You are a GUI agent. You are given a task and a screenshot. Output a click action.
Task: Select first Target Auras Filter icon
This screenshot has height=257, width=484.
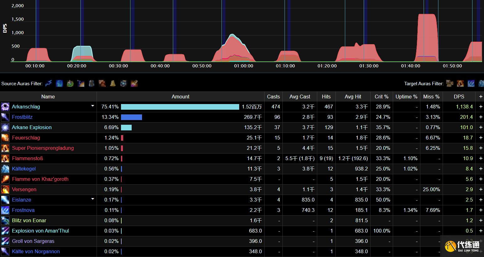click(450, 83)
